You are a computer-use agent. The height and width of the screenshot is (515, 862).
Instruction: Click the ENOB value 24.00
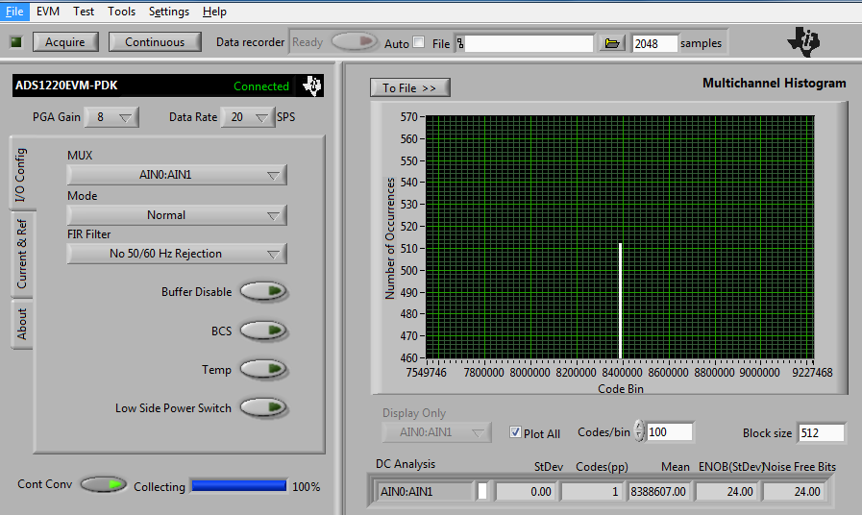coord(726,491)
